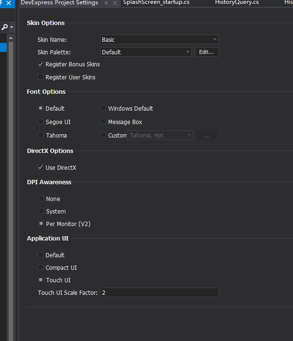Click the Application UI section heading
293x341 pixels.
(48, 239)
